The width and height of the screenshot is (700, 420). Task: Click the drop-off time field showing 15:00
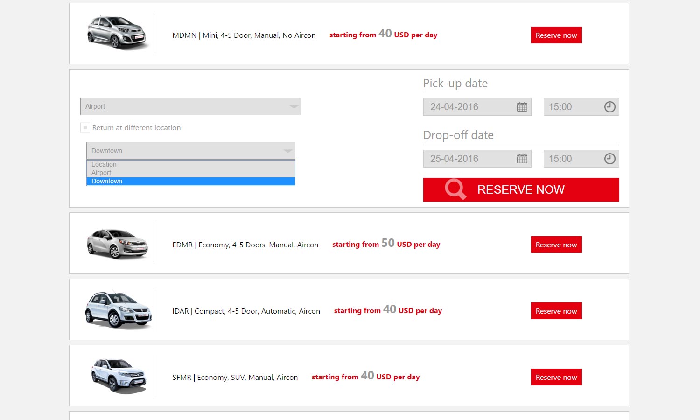pyautogui.click(x=572, y=159)
